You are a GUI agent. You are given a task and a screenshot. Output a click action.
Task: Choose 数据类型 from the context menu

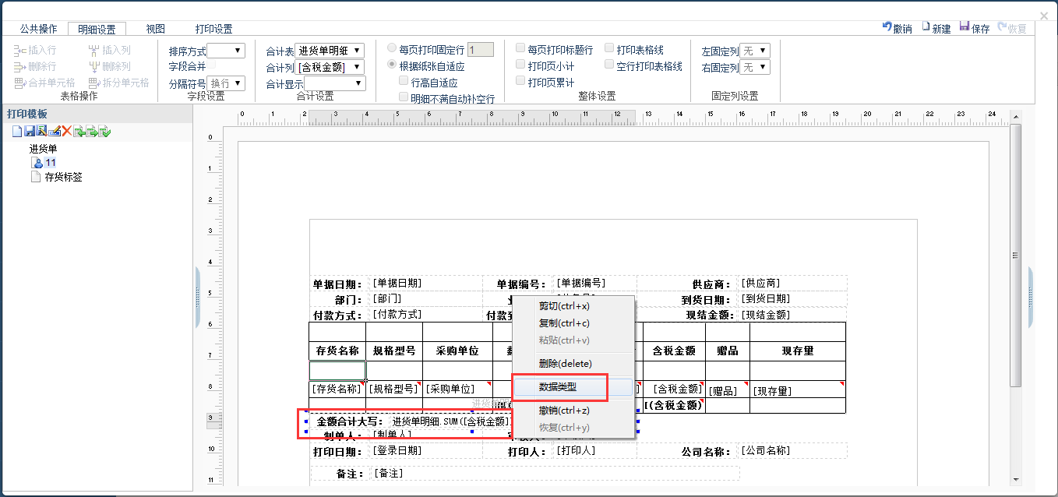(x=558, y=386)
